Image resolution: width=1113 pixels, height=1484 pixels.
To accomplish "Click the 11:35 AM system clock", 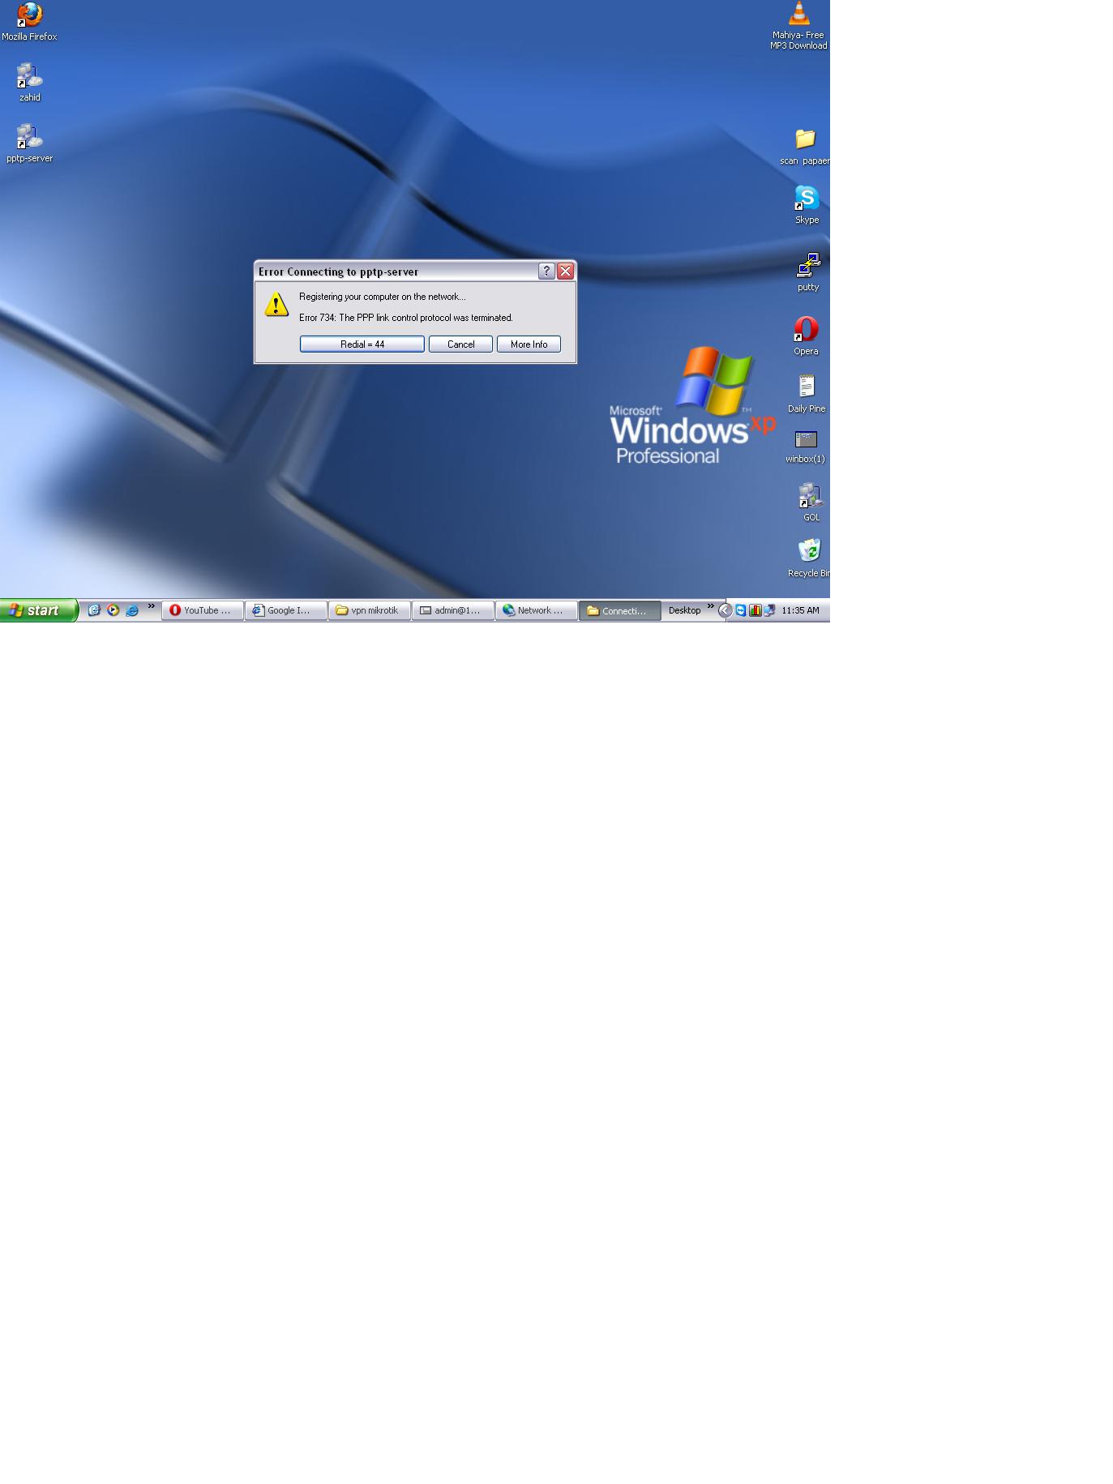I will pos(800,610).
